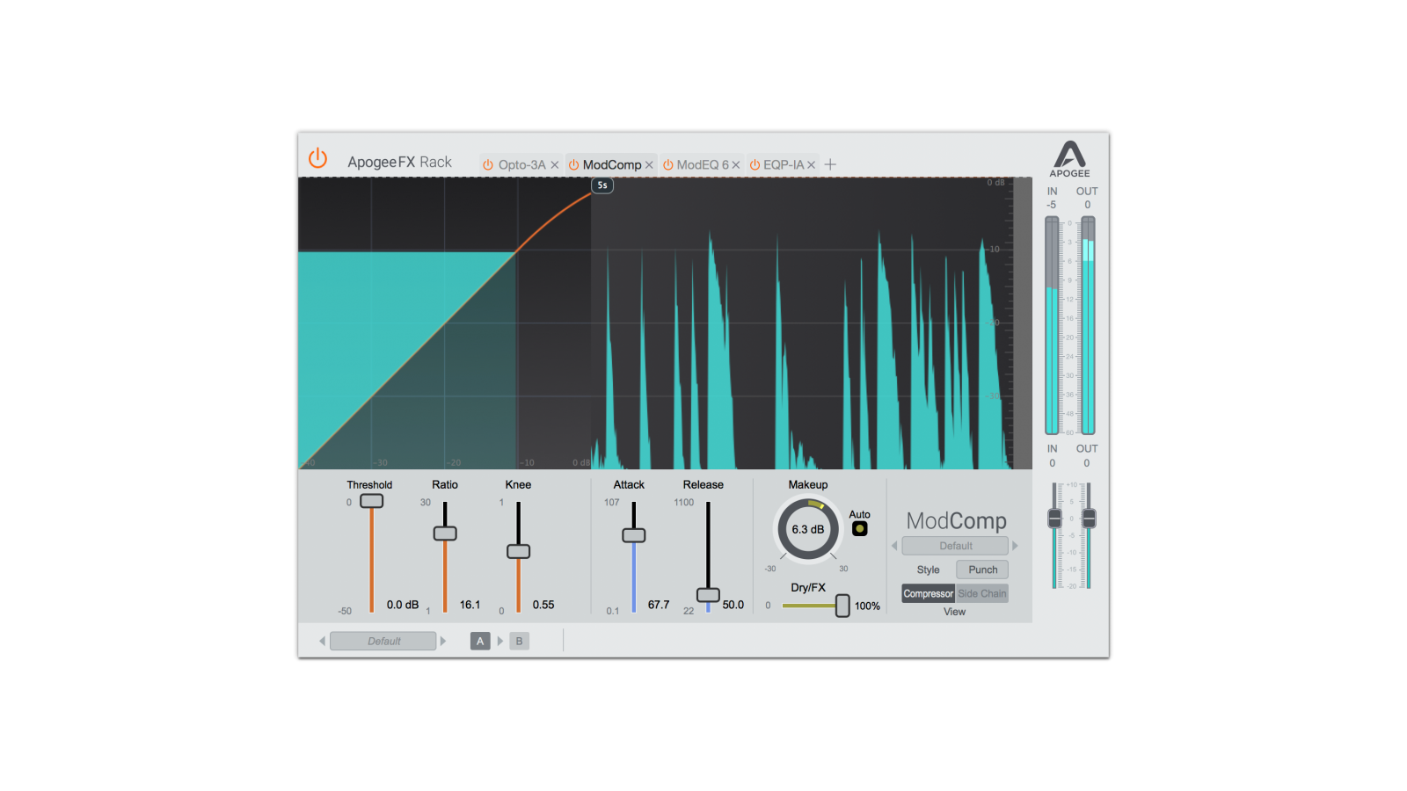The image size is (1407, 791).
Task: Select the A comparison state
Action: [x=480, y=641]
